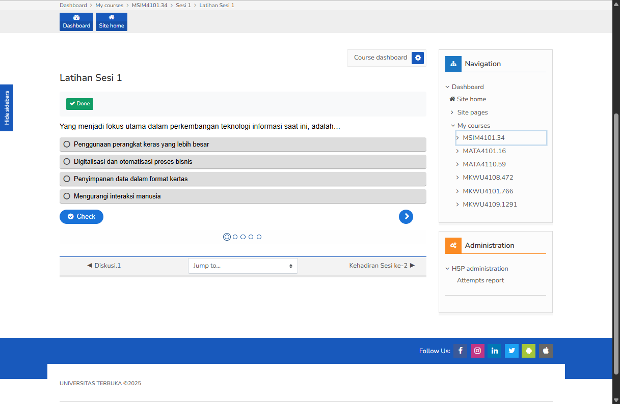Jump to the third question progress dot
The height and width of the screenshot is (404, 620).
click(x=243, y=237)
